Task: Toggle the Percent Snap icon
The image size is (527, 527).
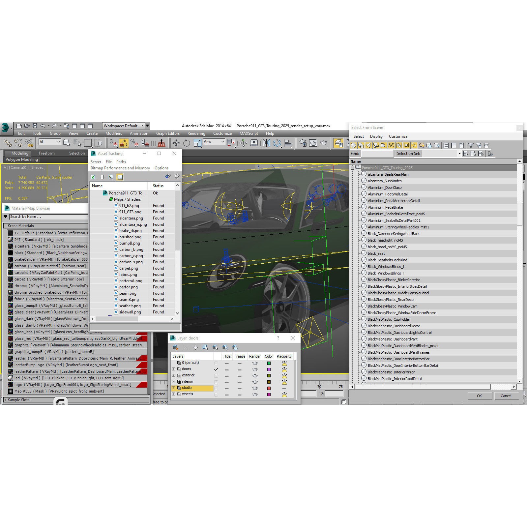Action: [134, 143]
